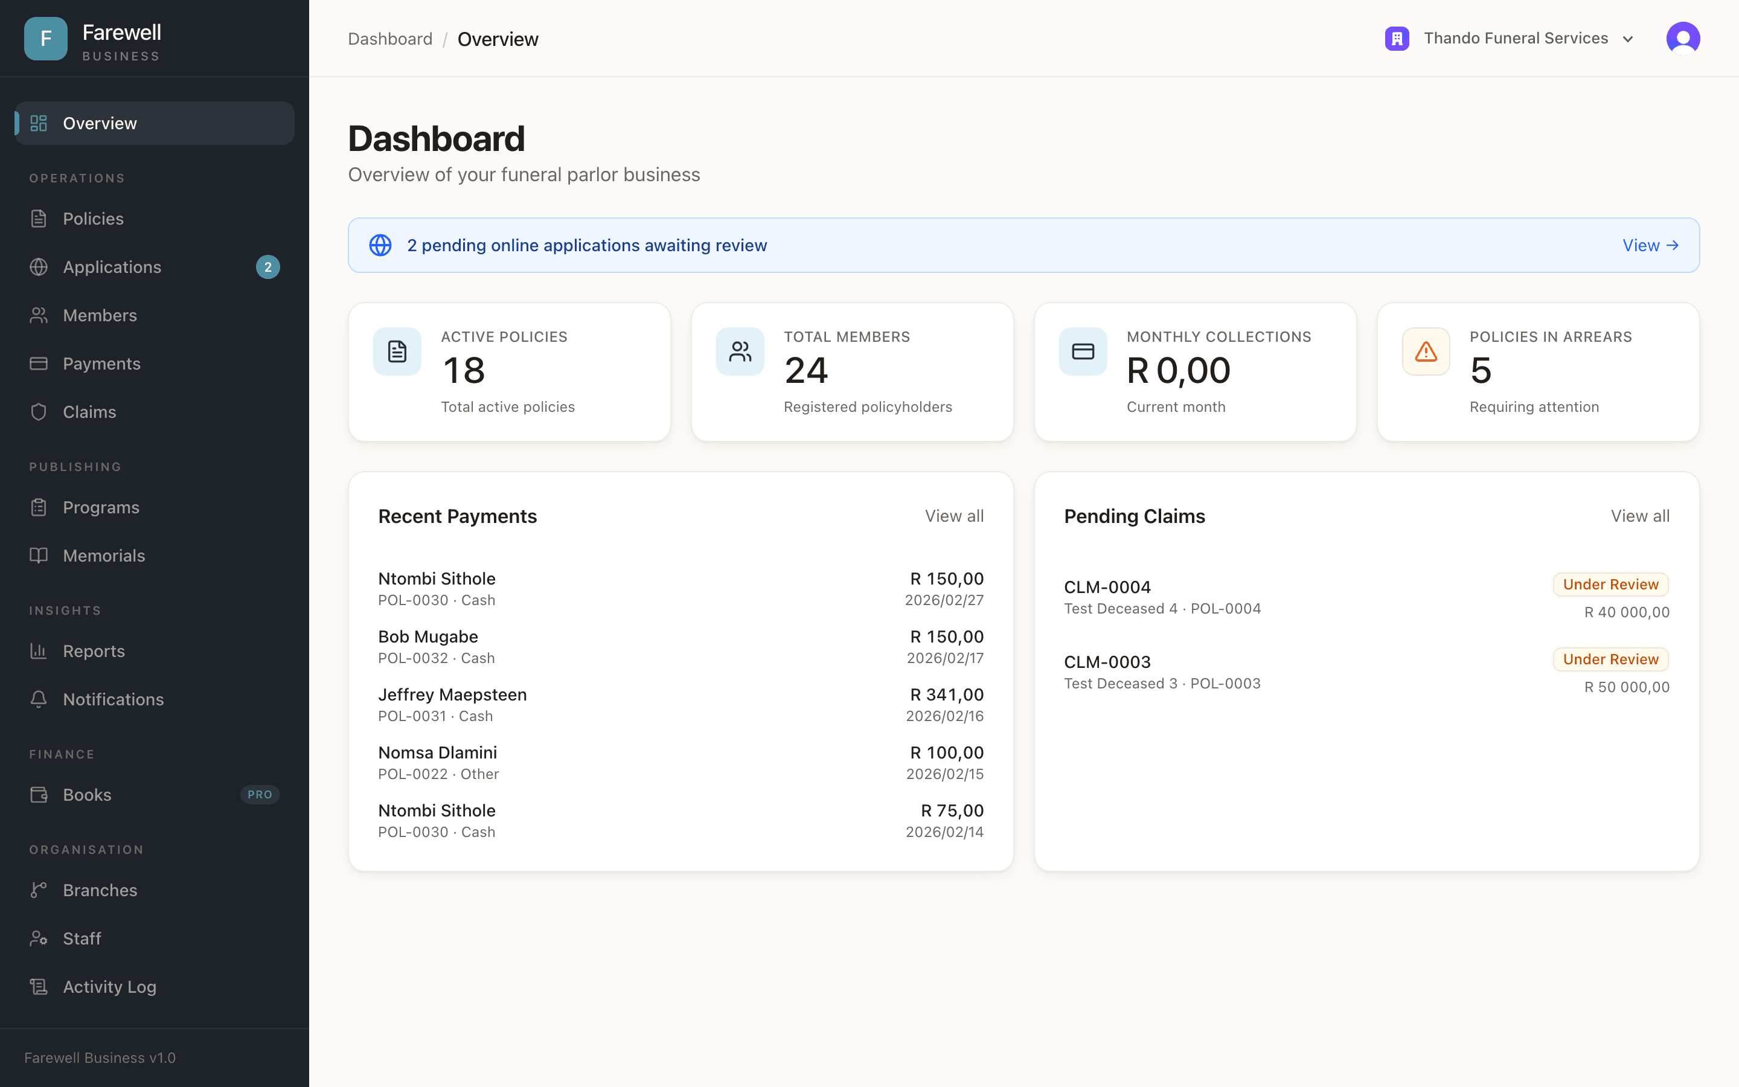
Task: Select Jeffrey Maepsteen payment row
Action: [681, 705]
